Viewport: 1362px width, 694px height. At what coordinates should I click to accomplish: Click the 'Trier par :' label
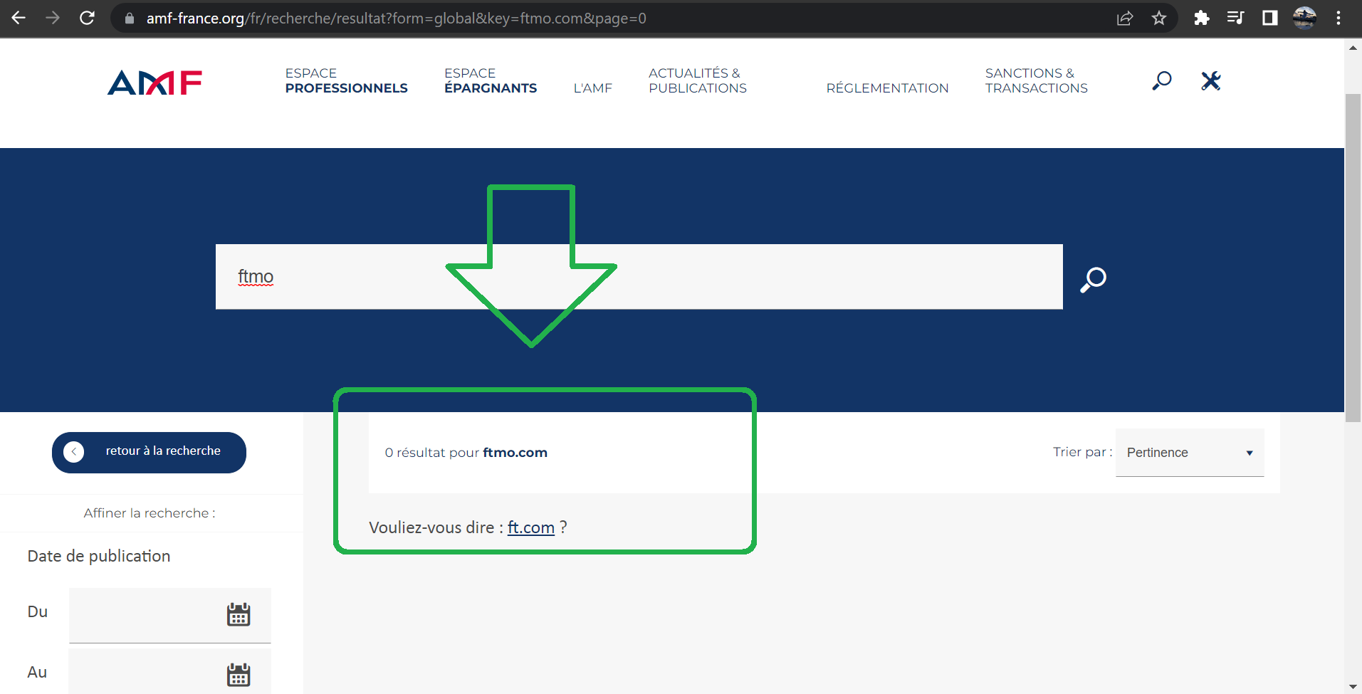point(1082,452)
